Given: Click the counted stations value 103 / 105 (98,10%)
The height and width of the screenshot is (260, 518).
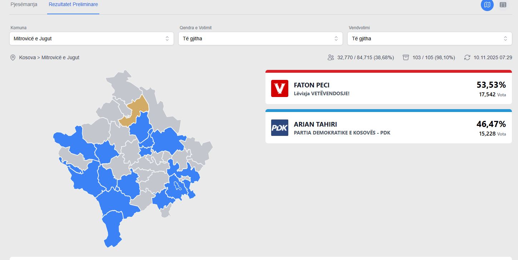Looking at the screenshot, I should point(434,57).
